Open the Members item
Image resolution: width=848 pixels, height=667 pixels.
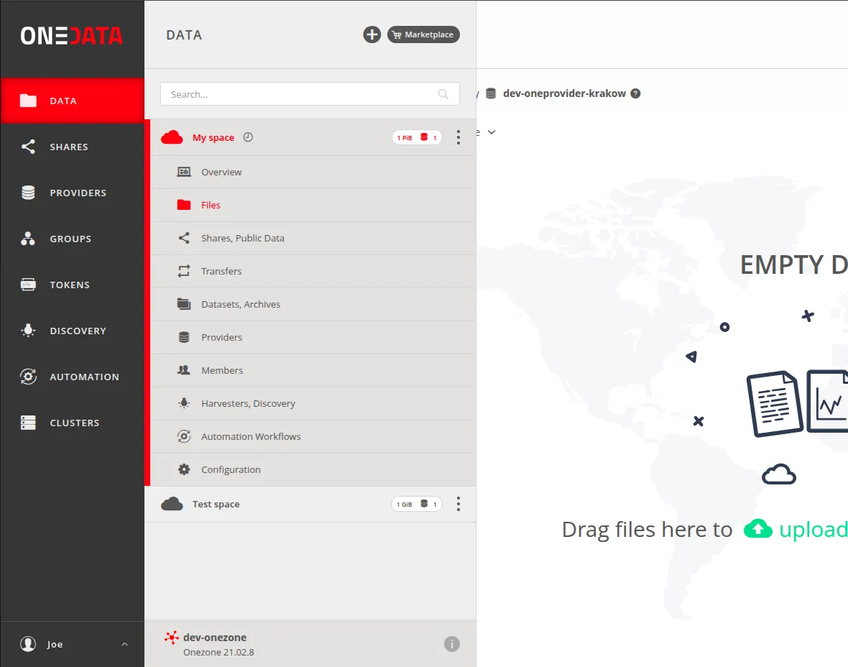(313, 370)
